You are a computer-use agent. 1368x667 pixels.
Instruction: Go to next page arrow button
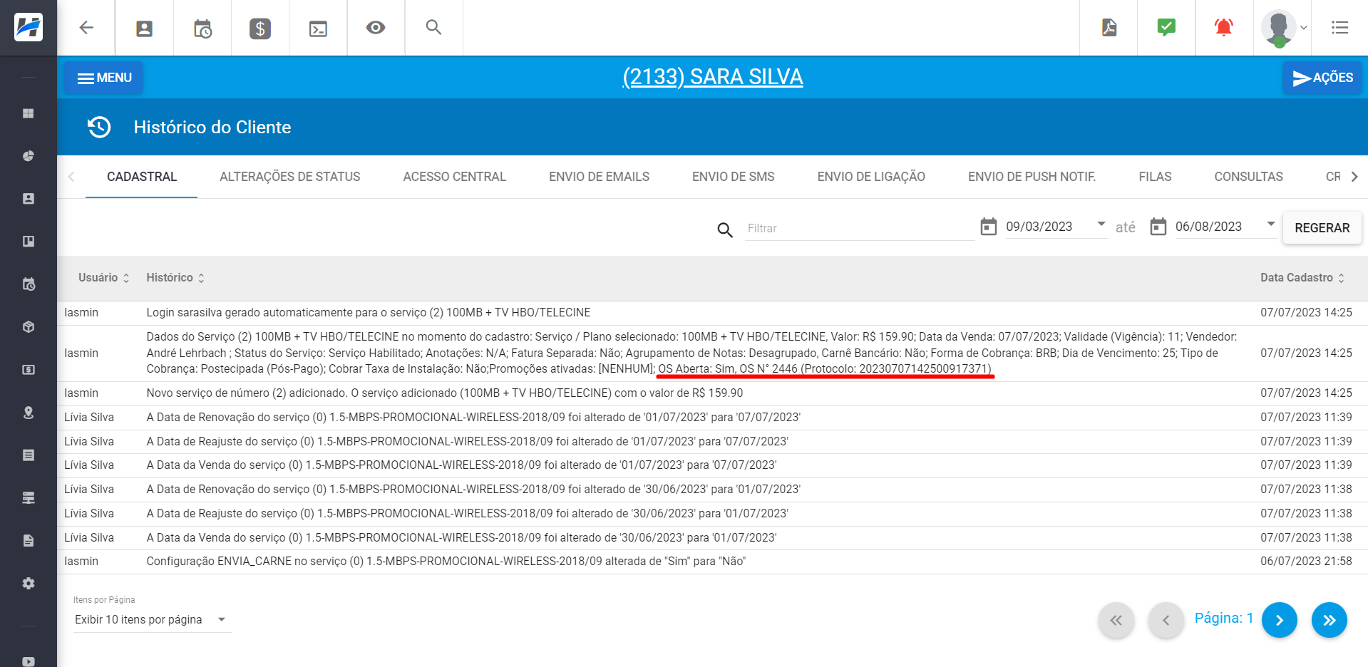[1280, 621]
